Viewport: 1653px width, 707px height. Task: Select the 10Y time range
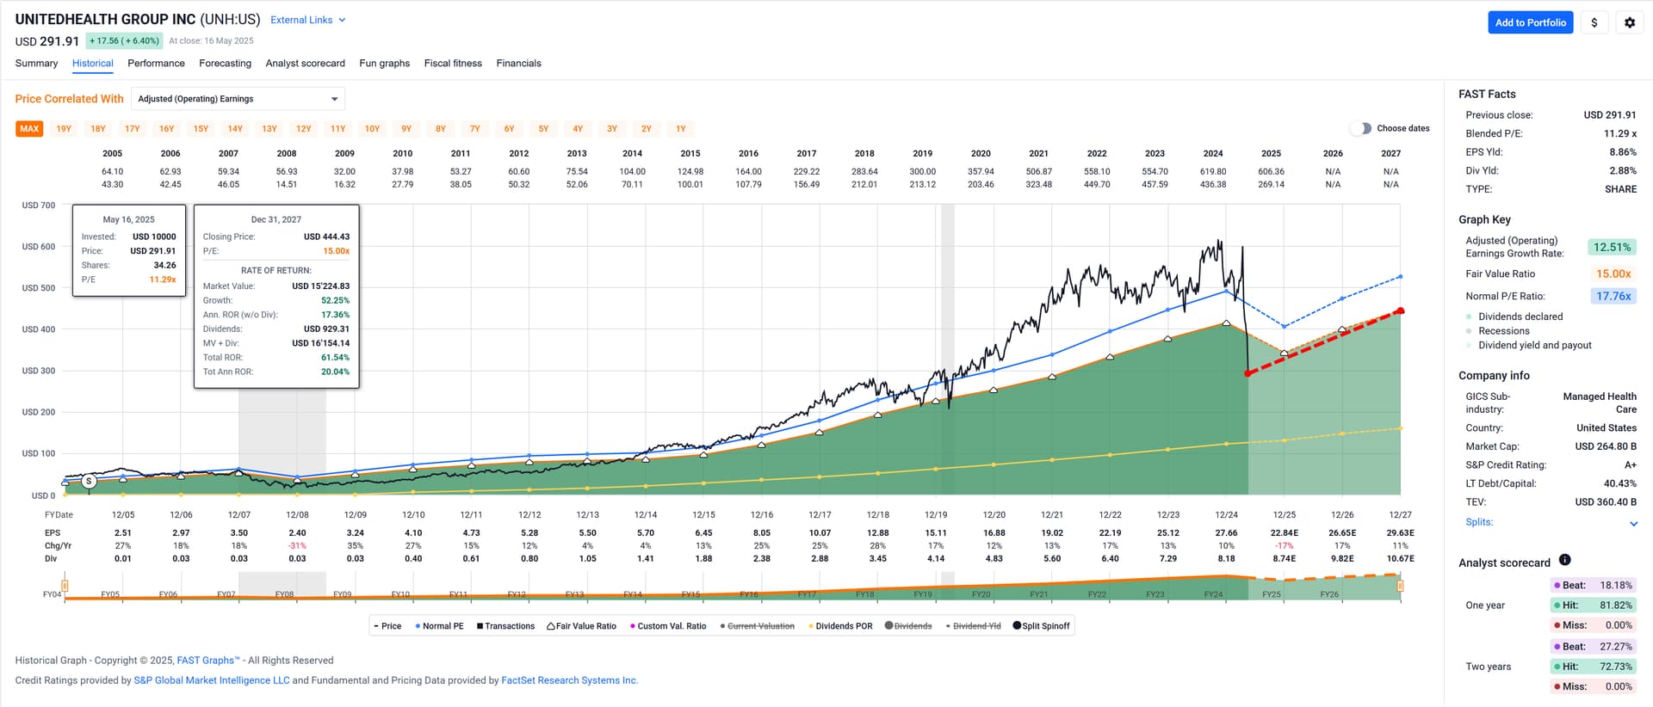tap(372, 129)
